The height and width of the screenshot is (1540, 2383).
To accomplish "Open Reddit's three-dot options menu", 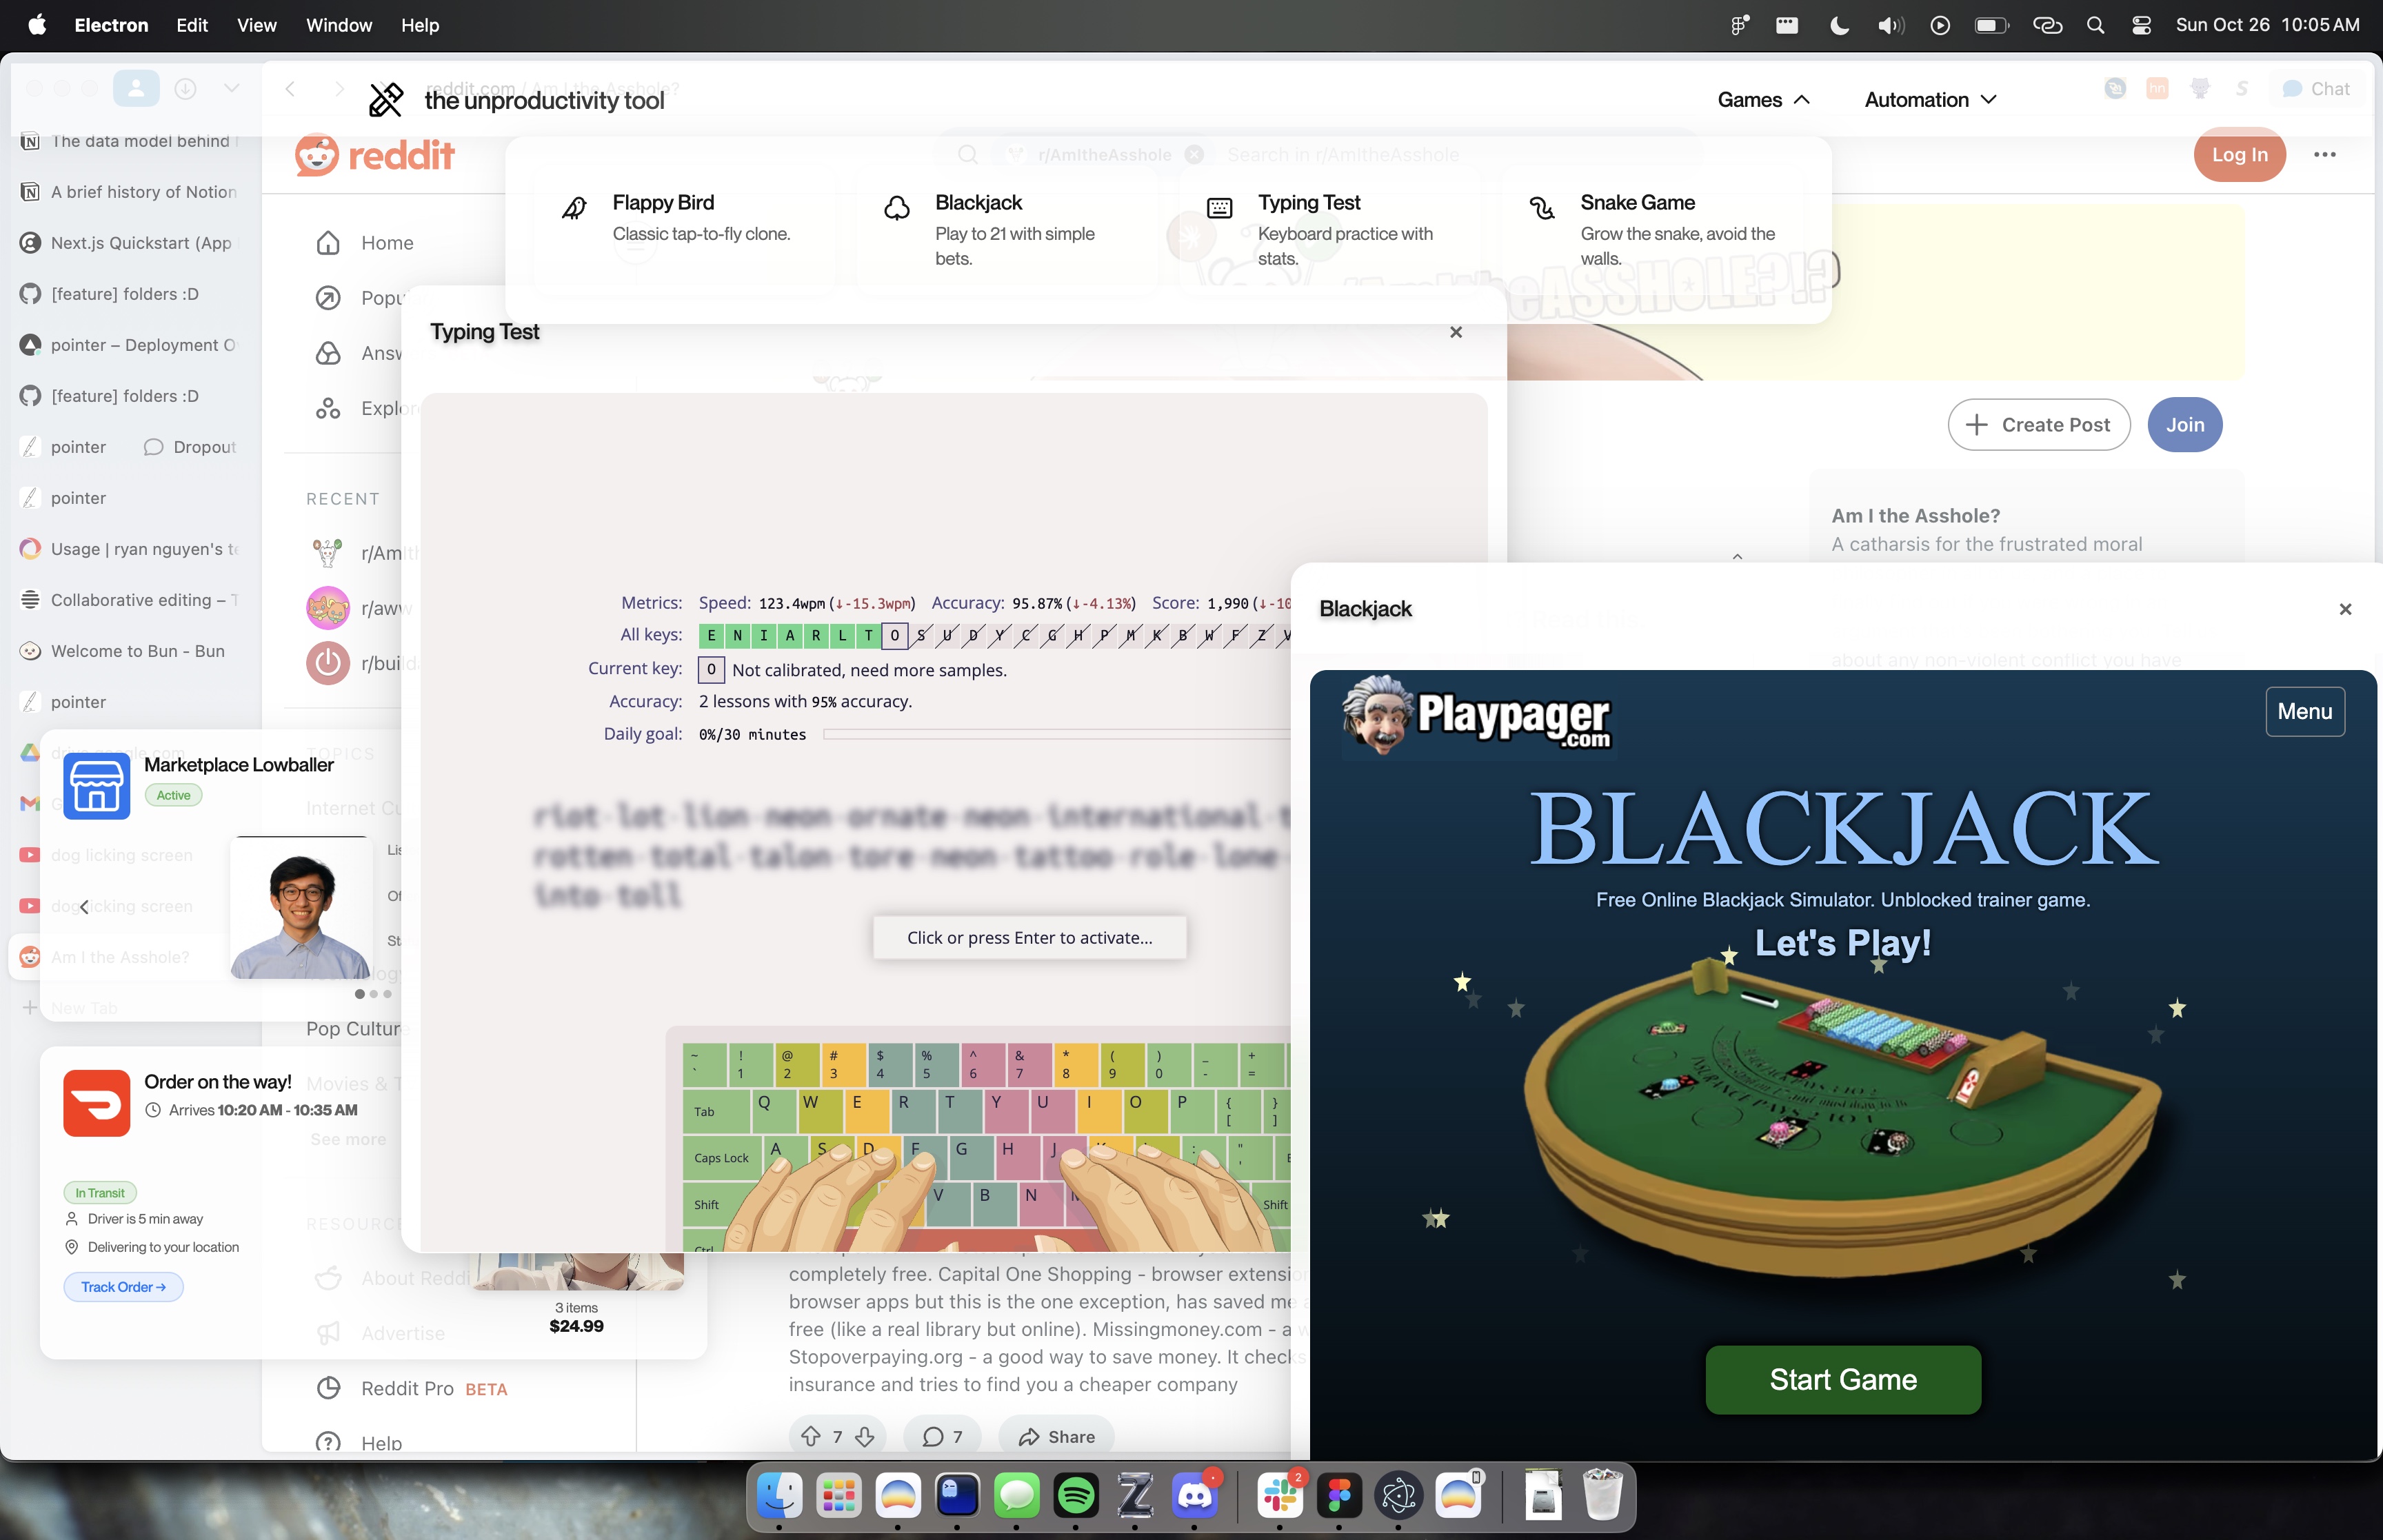I will click(x=2324, y=155).
